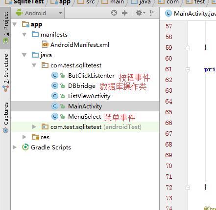Expand the Gradle Scripts node
Screen dimensions: 216x210
pos(15,147)
